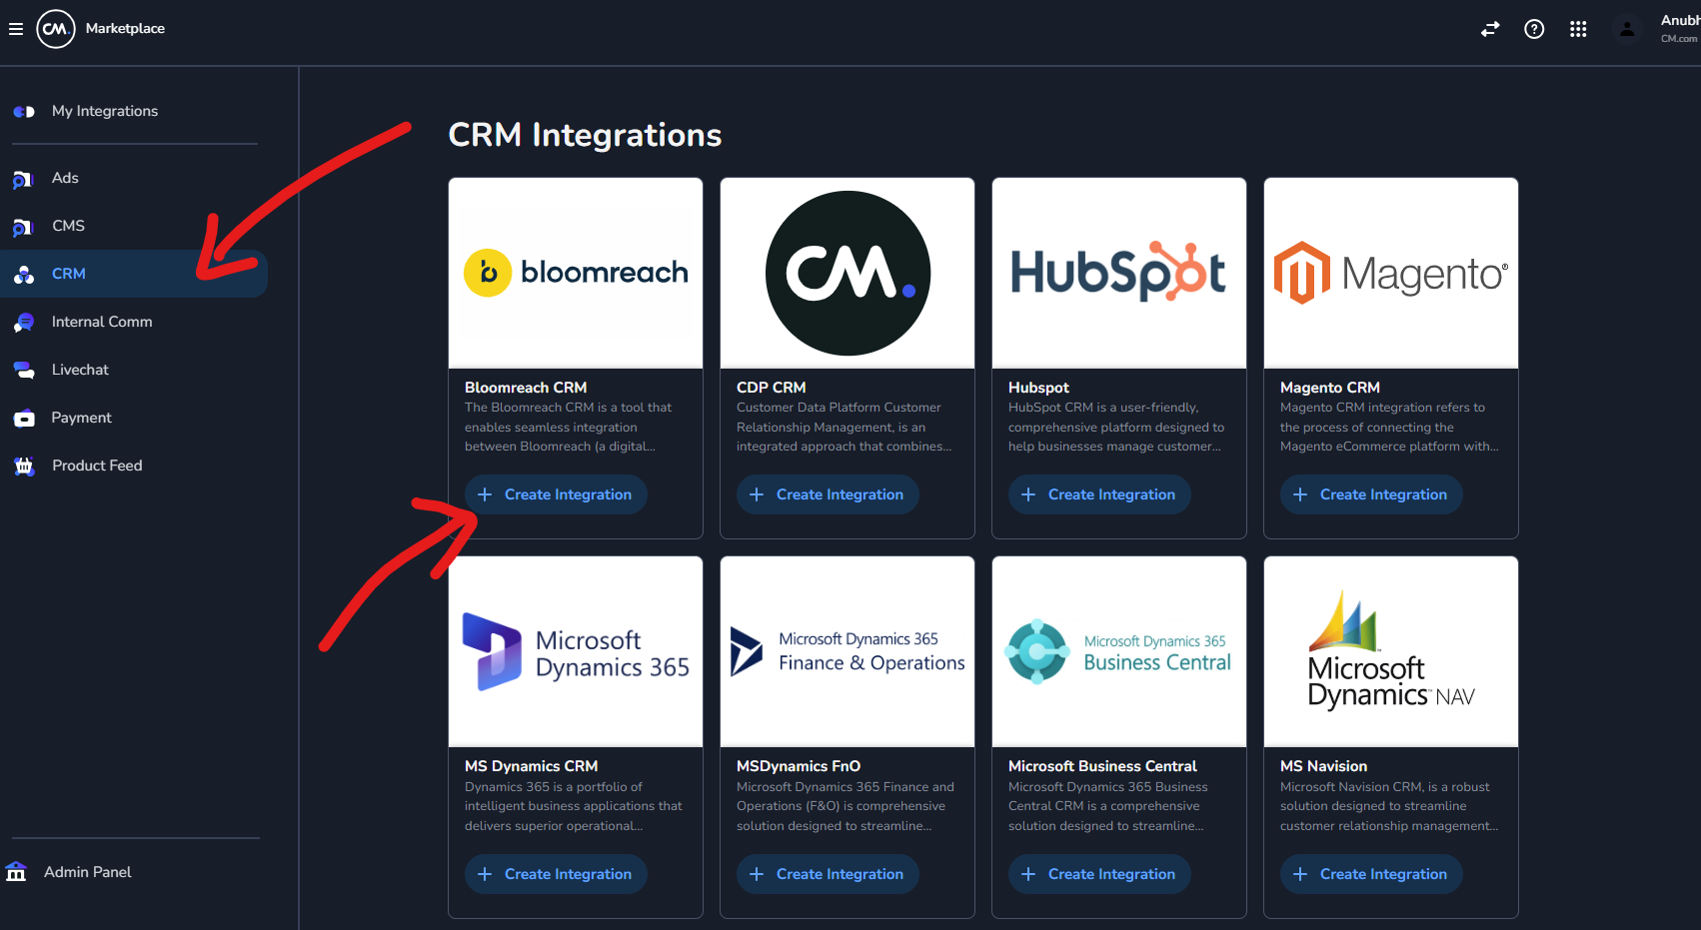
Task: Click the Marketplace header title
Action: [125, 29]
